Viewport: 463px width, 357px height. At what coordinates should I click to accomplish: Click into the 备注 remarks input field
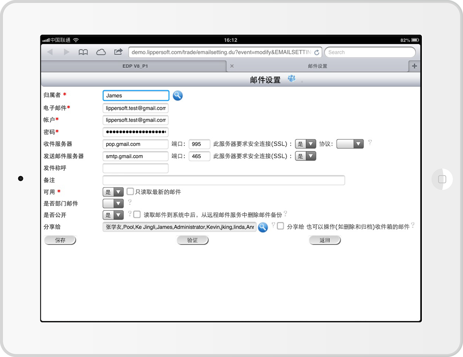coord(224,180)
